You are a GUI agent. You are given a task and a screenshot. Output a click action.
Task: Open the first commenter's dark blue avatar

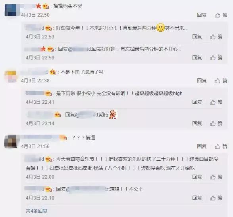click(x=10, y=10)
